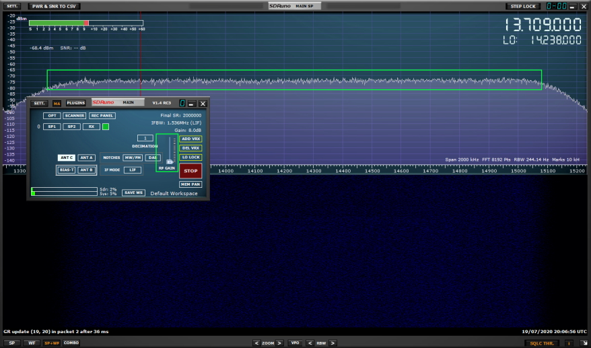Click DEL VRX button
This screenshot has width=591, height=348.
coord(190,148)
